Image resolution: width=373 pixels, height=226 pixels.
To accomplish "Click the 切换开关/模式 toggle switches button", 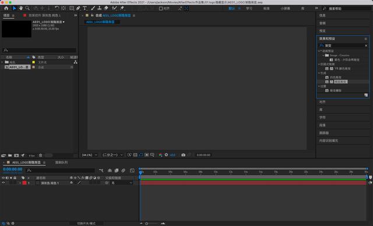I will (86, 224).
